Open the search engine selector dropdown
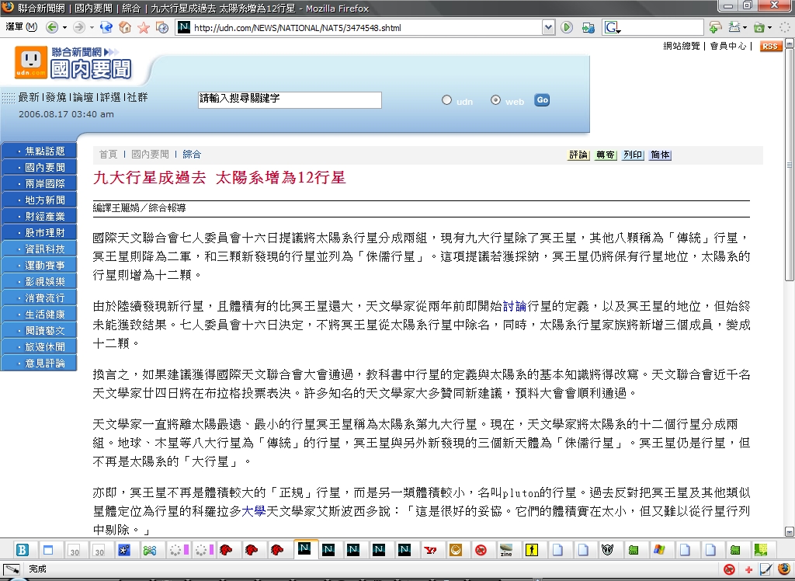This screenshot has width=795, height=581. (619, 27)
